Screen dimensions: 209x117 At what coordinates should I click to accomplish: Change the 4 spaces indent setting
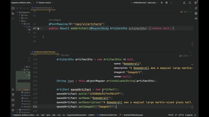[x=189, y=115]
